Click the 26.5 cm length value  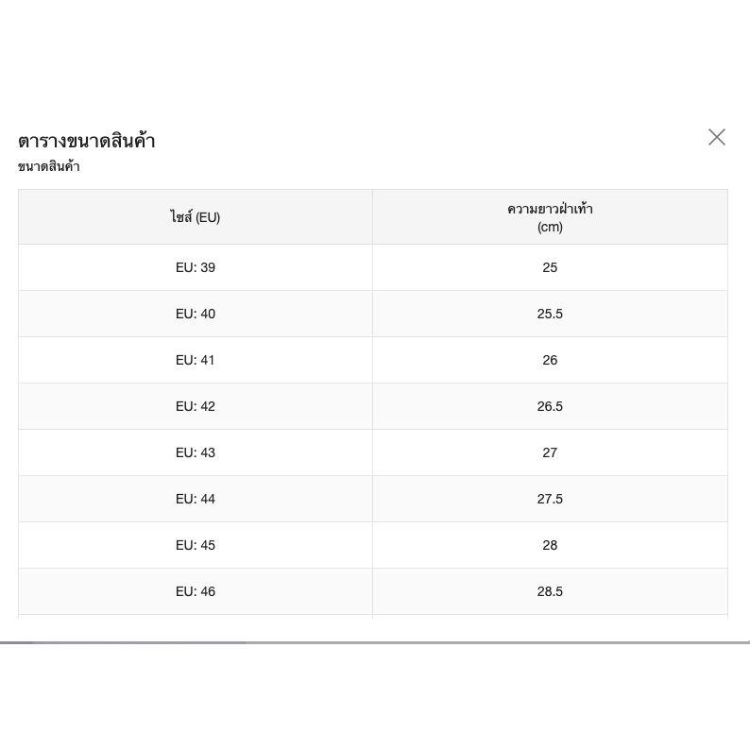[x=550, y=406]
